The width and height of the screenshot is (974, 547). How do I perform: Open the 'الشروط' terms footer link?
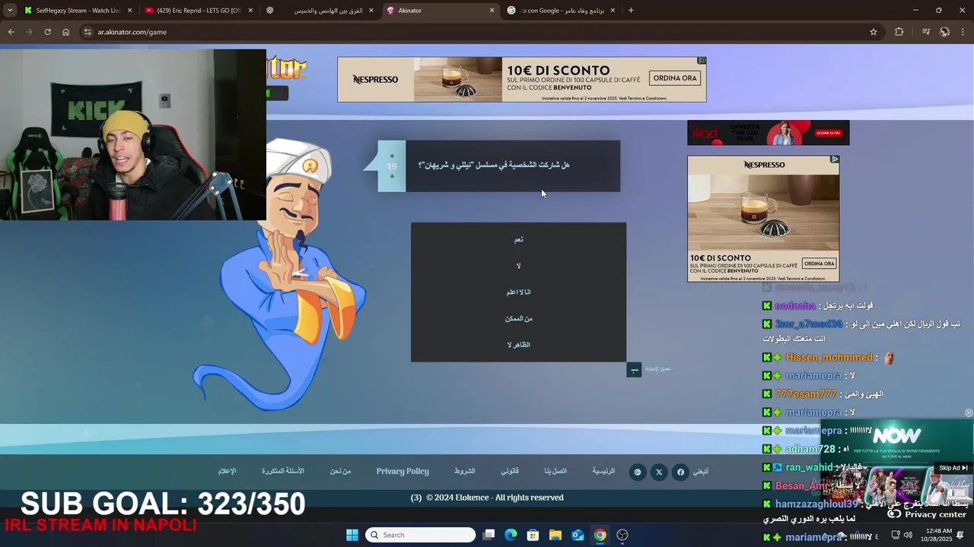click(464, 471)
